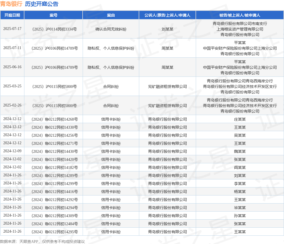Click case number 鲁0212民初14416号
Viewport: 284px width, 244px height.
click(x=61, y=192)
